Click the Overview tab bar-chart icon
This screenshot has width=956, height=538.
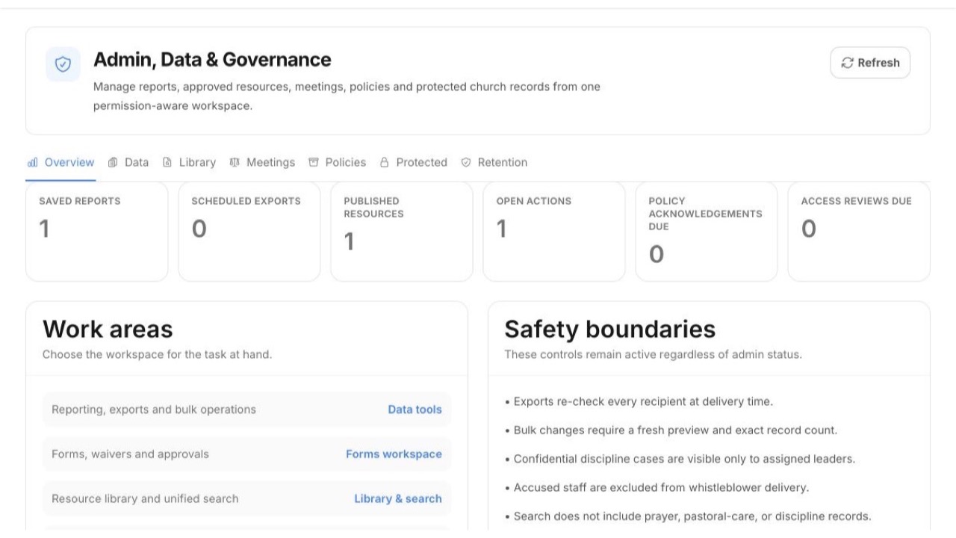coord(33,162)
